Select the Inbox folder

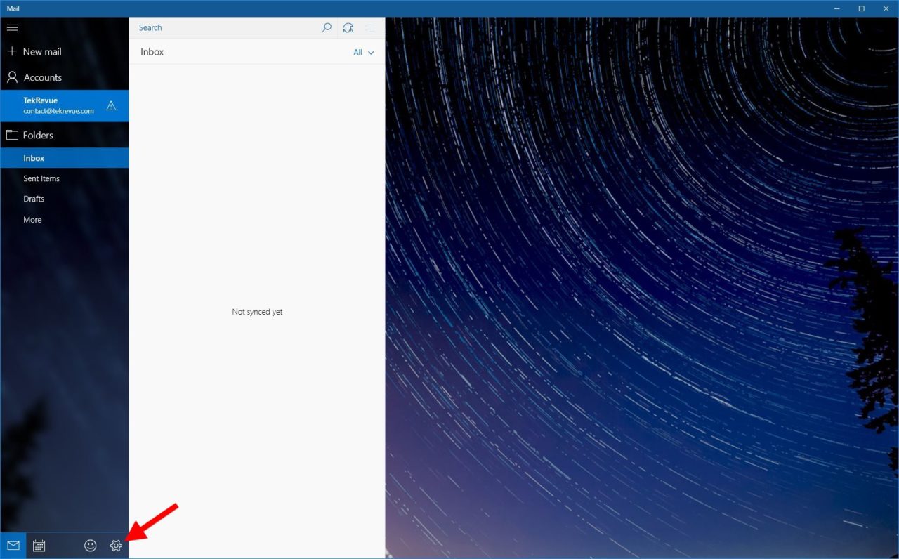33,158
